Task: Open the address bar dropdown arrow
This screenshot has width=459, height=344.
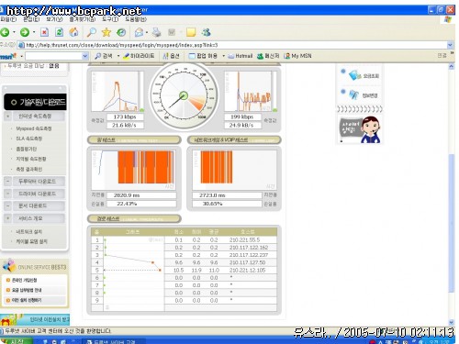Action: [x=450, y=45]
